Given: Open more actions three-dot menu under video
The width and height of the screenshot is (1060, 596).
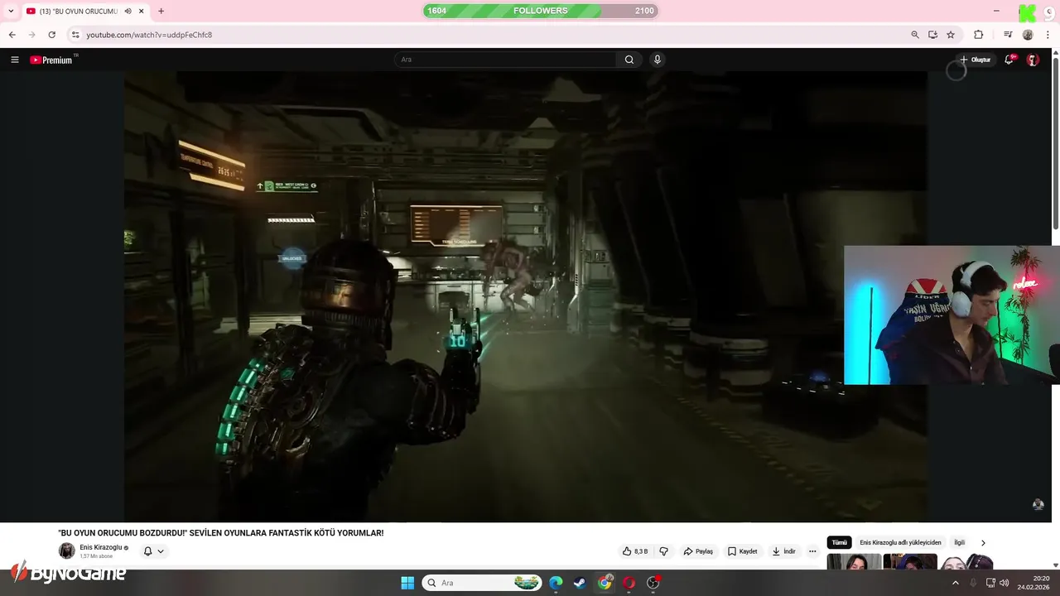Looking at the screenshot, I should coord(812,551).
